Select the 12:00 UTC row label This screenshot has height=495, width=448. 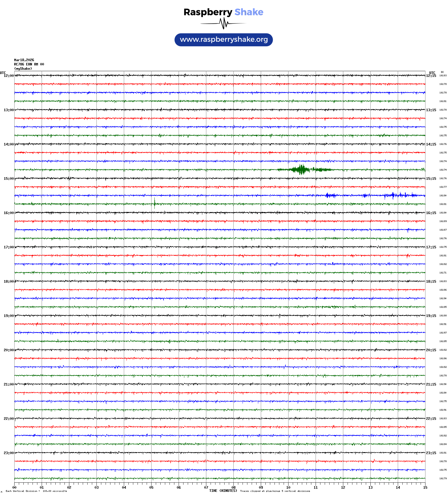pos(9,76)
